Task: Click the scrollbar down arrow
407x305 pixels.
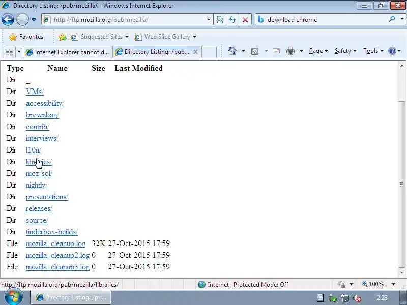Action: [402, 273]
